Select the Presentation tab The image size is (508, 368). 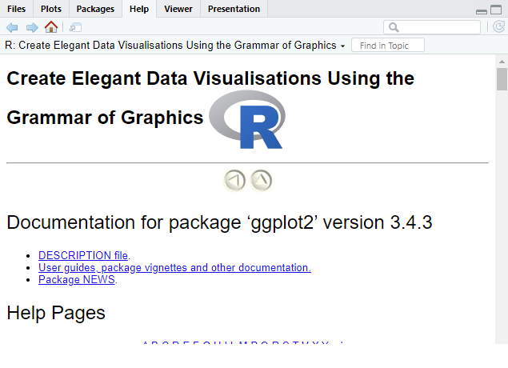(x=234, y=9)
